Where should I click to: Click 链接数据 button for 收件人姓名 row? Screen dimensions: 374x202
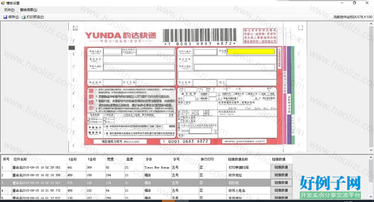(281, 190)
